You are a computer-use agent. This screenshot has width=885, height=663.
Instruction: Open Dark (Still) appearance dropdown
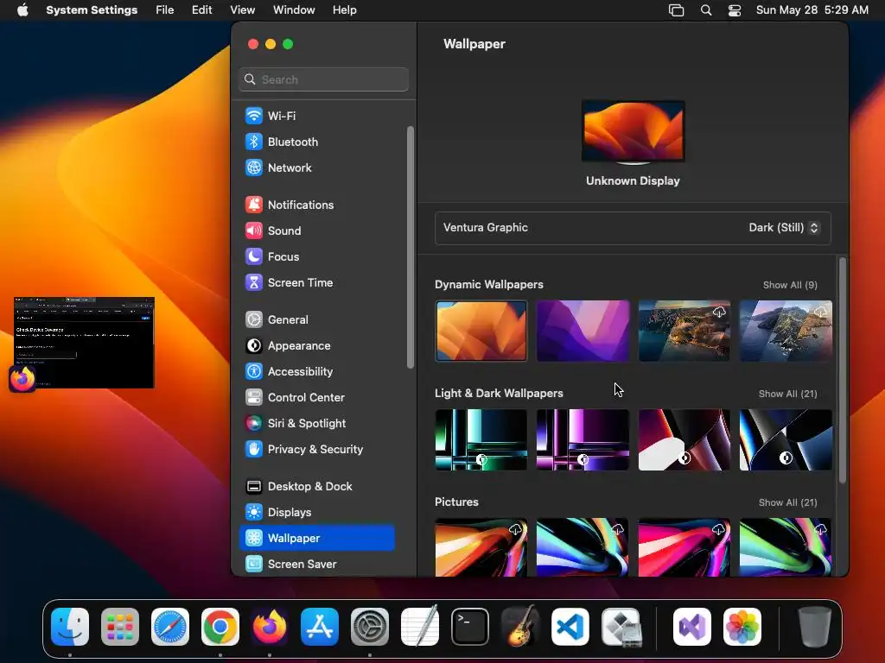[x=784, y=228]
